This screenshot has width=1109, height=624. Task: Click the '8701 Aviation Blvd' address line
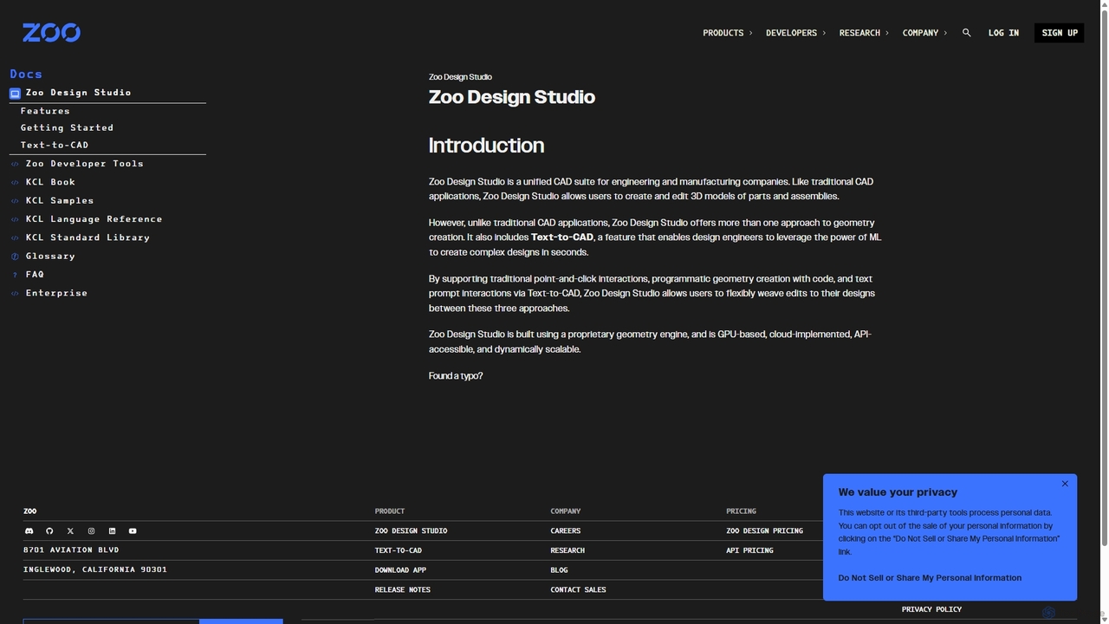coord(71,549)
